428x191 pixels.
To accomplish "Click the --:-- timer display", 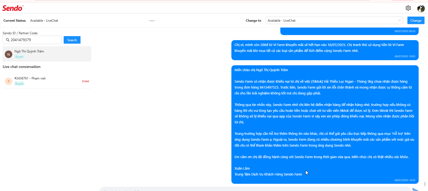I will pos(152,21).
